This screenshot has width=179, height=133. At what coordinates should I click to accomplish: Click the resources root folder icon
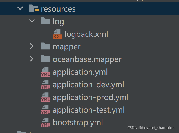coord(34,9)
